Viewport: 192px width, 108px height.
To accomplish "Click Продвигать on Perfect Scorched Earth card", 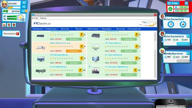I will [x=183, y=44].
